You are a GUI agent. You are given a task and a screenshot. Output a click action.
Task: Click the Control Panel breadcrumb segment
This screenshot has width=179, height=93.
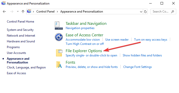45,12
